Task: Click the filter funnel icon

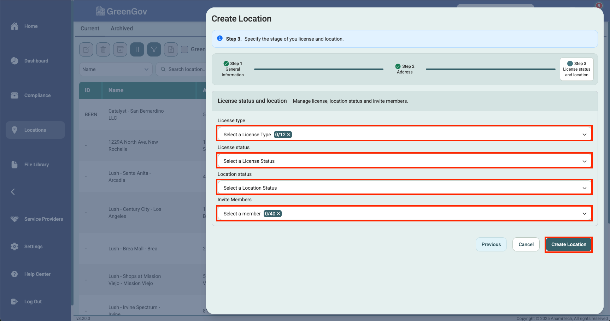Action: pyautogui.click(x=154, y=49)
